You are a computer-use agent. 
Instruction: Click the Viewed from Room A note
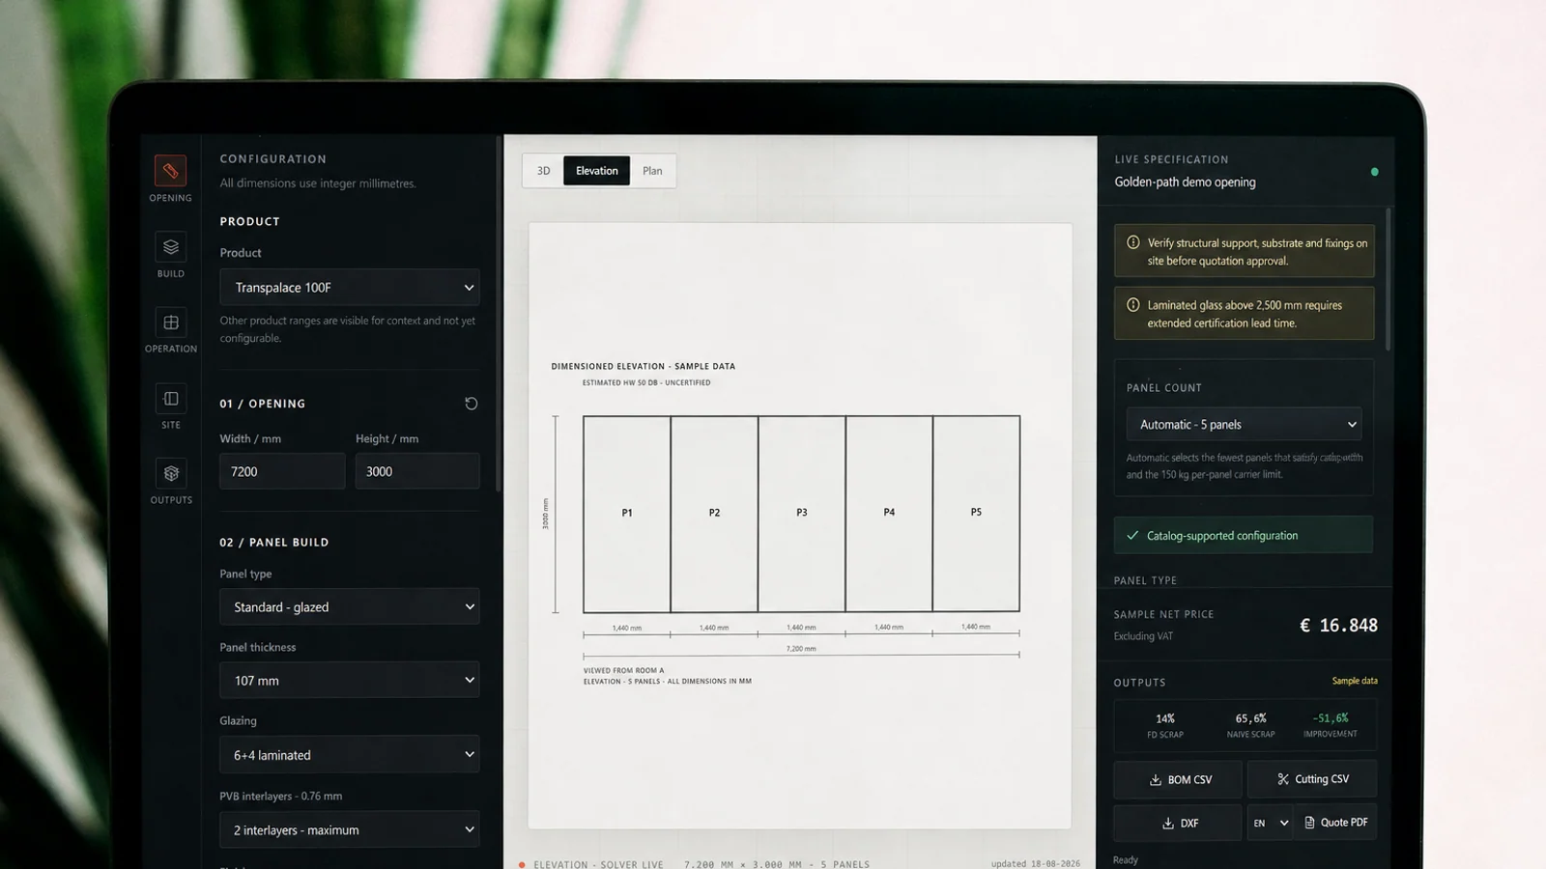point(623,670)
